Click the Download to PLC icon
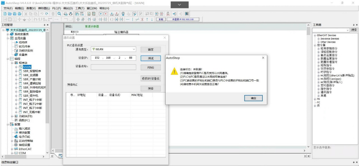 click(112, 13)
